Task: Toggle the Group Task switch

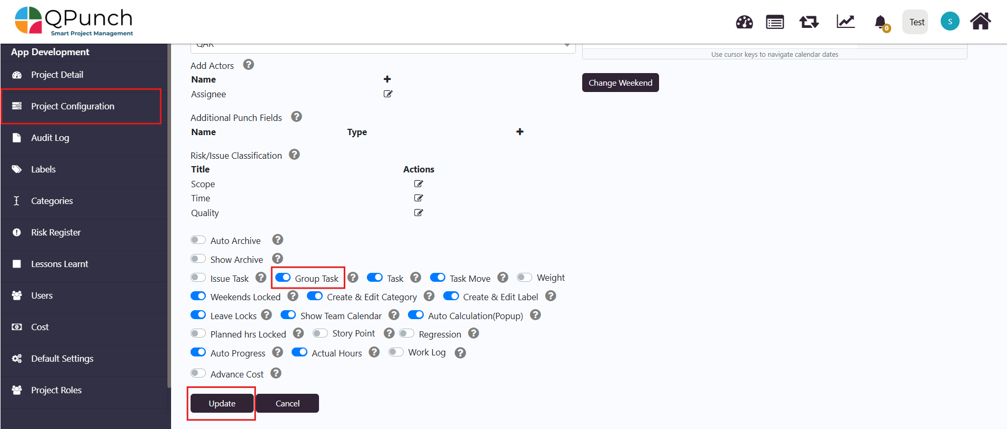Action: [283, 278]
